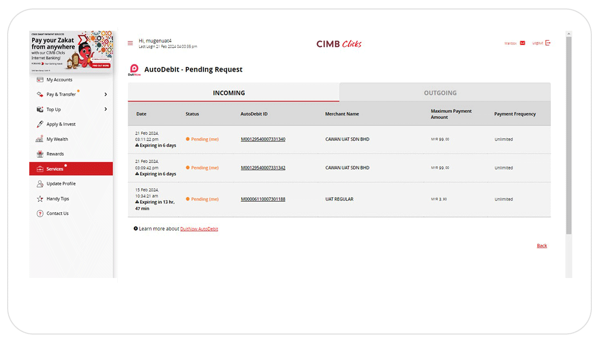Expand the Top Up submenu arrow
Viewport: 599px width, 343px height.
[105, 110]
